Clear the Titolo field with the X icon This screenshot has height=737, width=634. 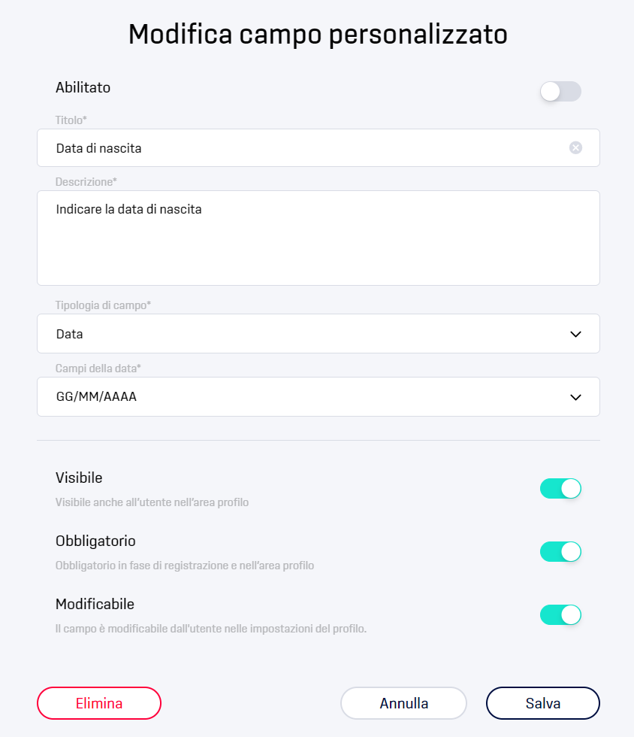575,147
